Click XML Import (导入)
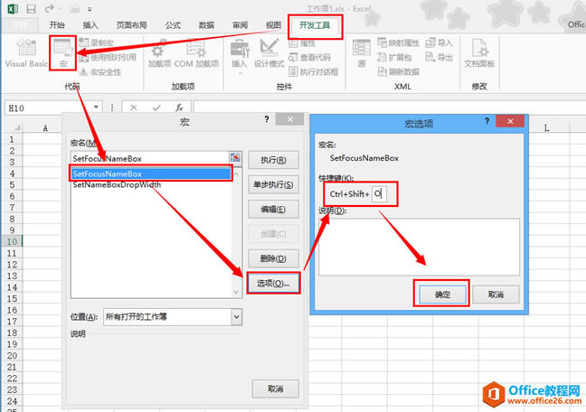586x412 pixels. coord(439,43)
